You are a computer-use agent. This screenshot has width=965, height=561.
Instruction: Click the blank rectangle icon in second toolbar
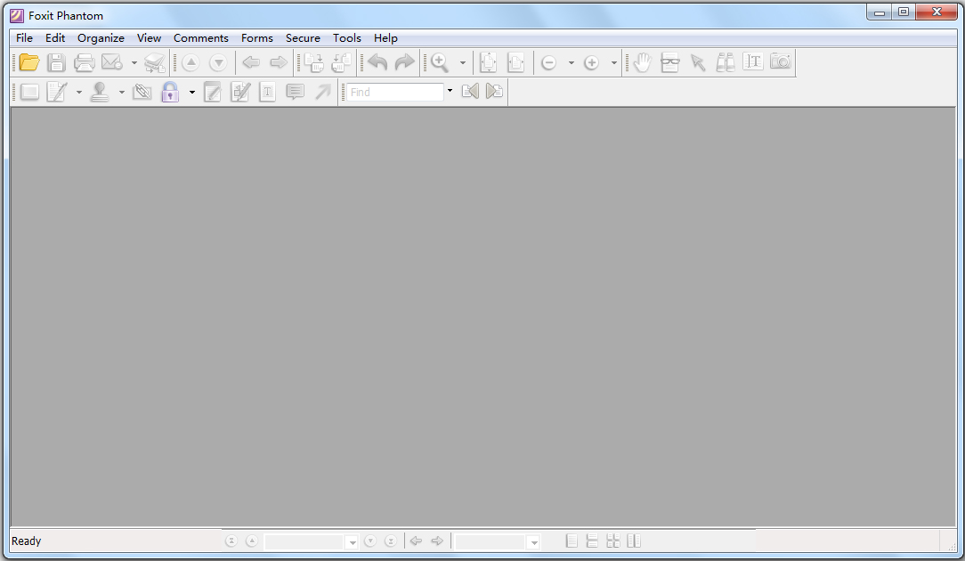click(28, 92)
